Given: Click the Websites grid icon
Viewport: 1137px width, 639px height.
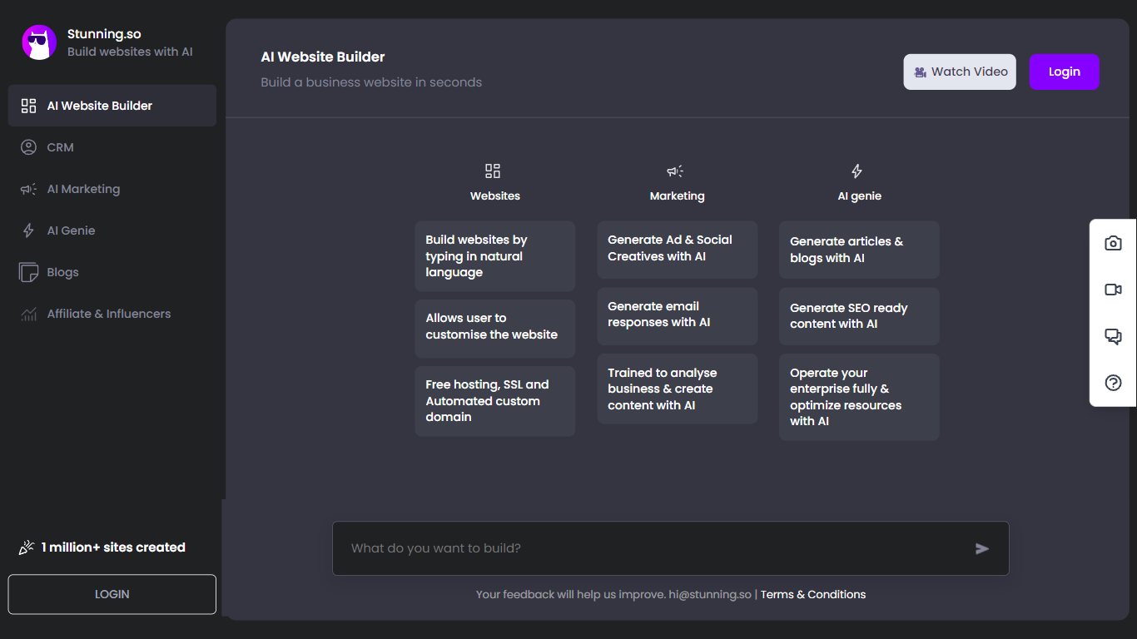Looking at the screenshot, I should pos(493,171).
